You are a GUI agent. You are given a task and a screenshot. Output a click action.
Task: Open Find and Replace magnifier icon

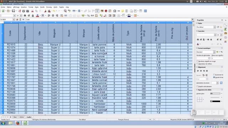click(65, 11)
